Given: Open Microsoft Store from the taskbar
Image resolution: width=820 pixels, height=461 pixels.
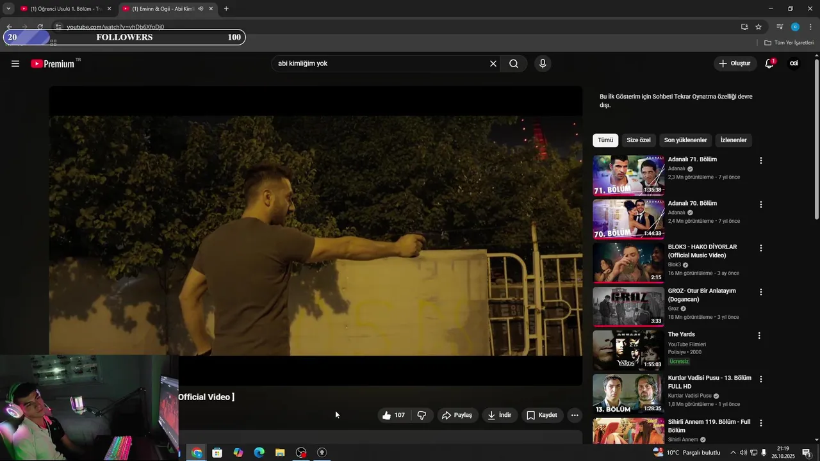Looking at the screenshot, I should [x=217, y=453].
